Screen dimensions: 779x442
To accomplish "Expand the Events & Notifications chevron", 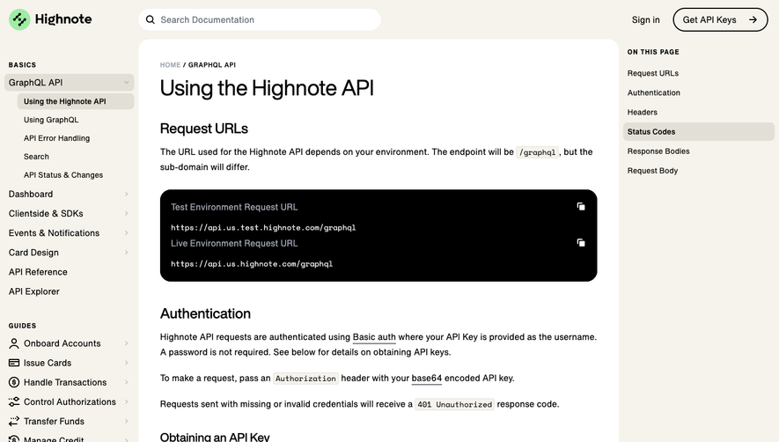I will [x=126, y=232].
